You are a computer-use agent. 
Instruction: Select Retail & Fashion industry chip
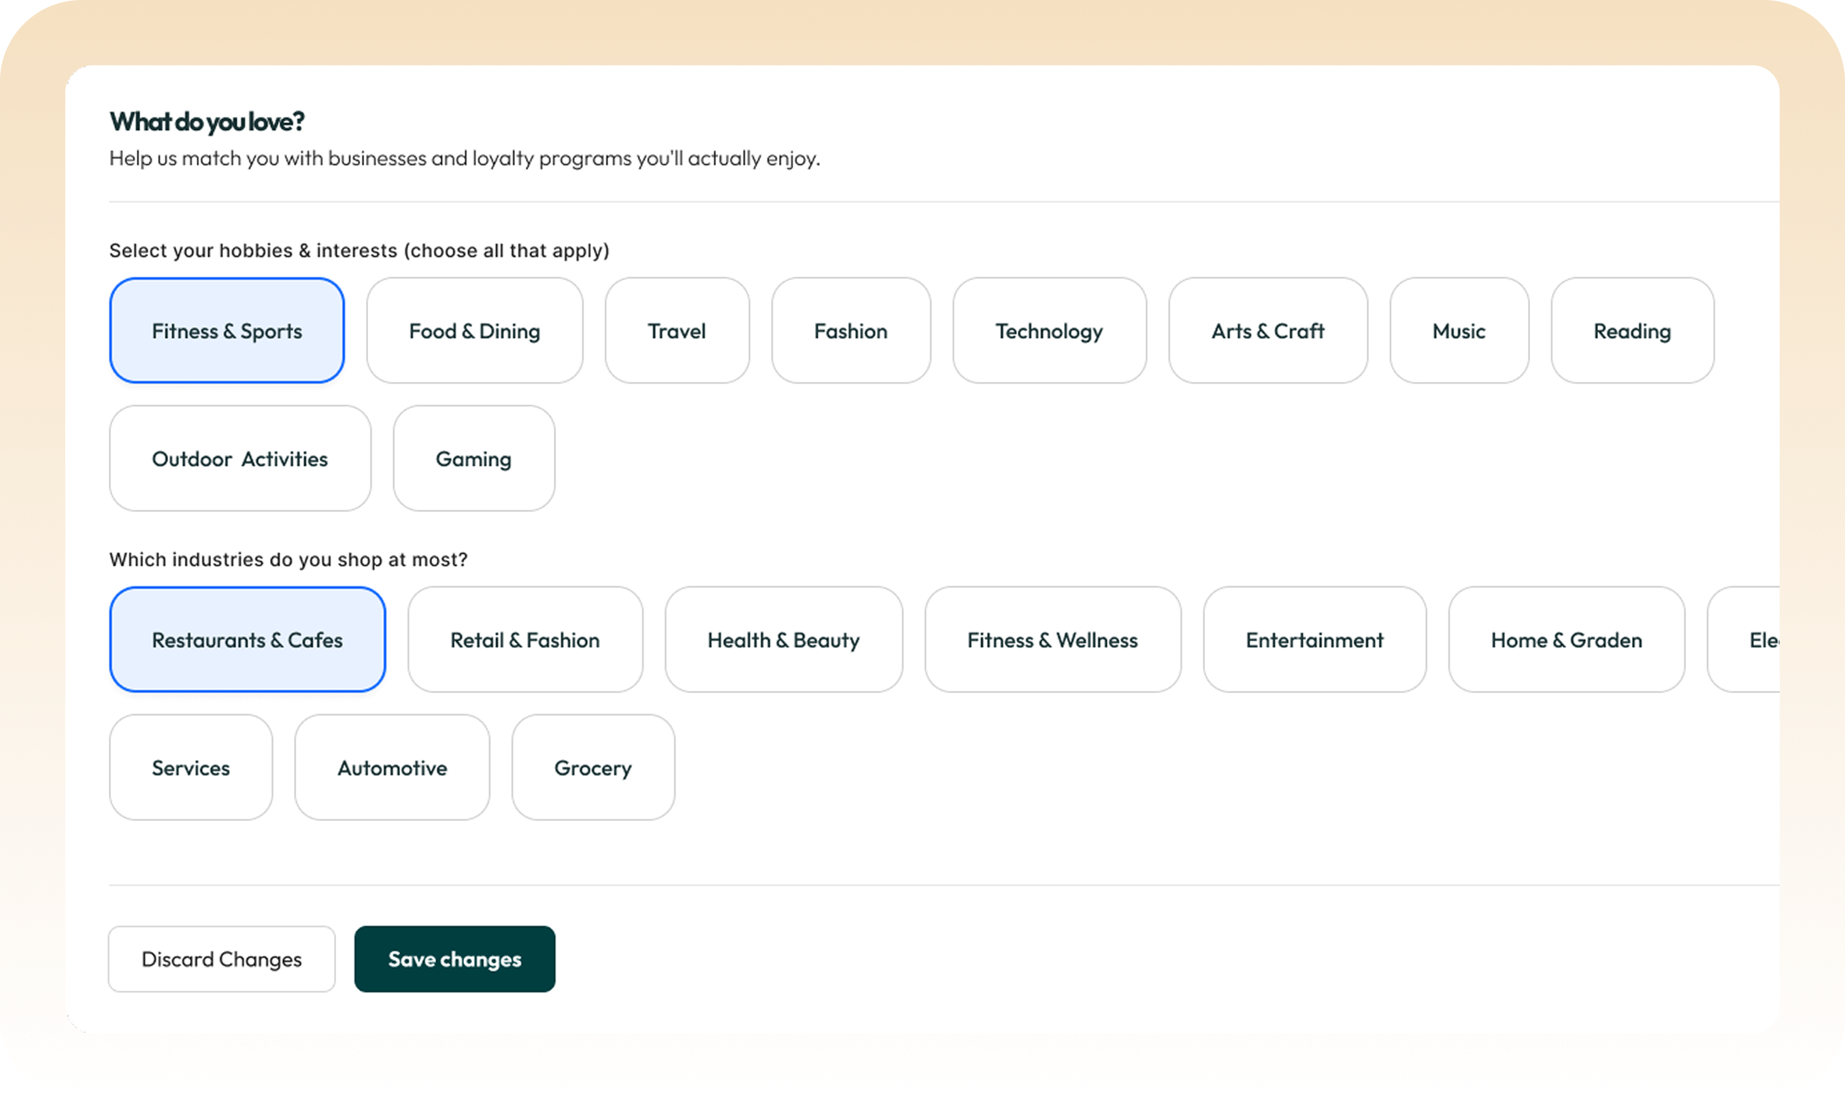[525, 639]
